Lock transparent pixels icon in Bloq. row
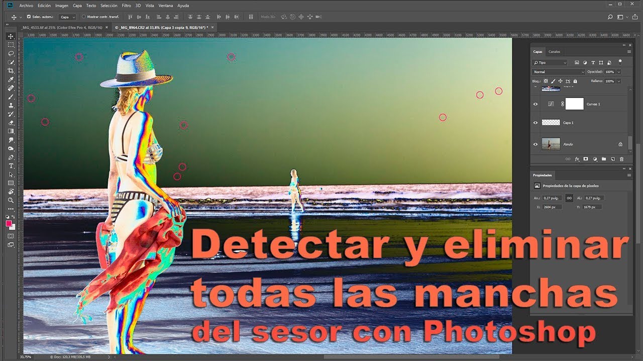This screenshot has width=643, height=361. coord(546,81)
